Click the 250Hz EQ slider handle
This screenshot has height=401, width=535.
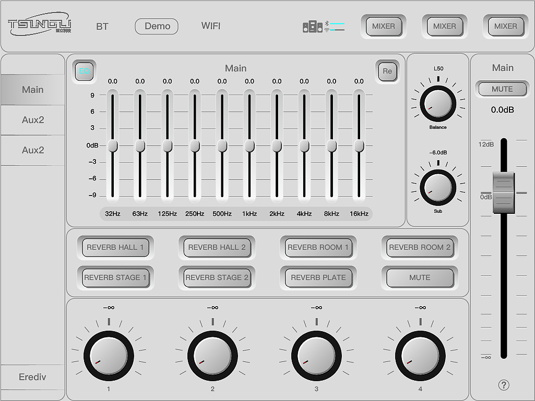coord(195,146)
